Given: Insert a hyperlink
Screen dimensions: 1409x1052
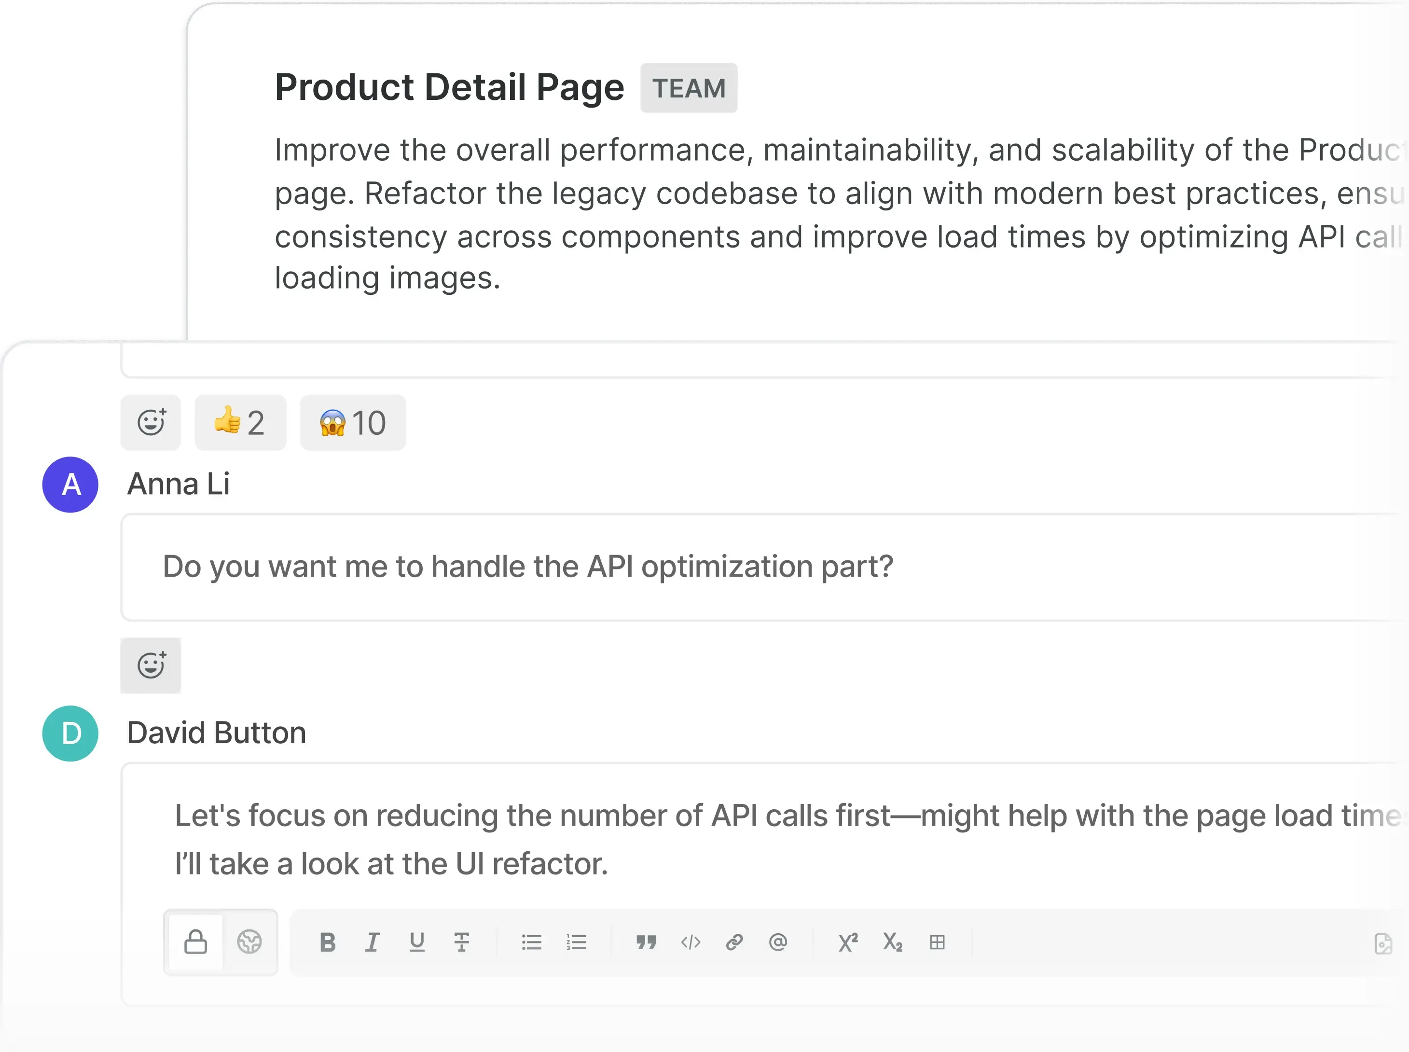Looking at the screenshot, I should pos(734,942).
